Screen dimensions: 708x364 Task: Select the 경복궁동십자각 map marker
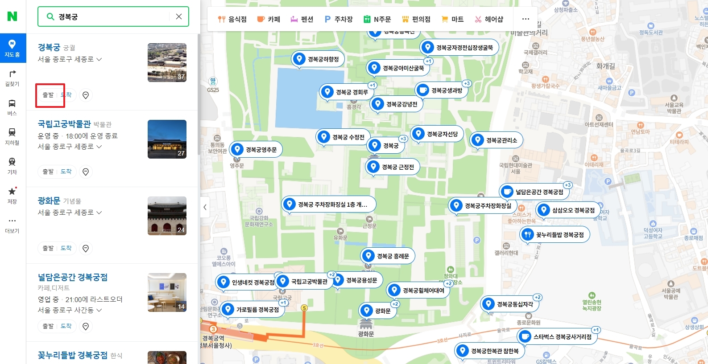pos(510,304)
